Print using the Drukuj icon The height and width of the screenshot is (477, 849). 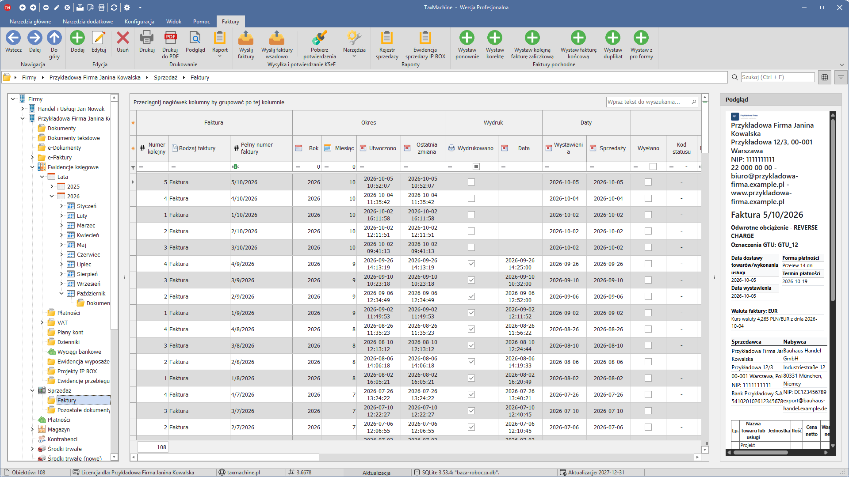coord(147,38)
